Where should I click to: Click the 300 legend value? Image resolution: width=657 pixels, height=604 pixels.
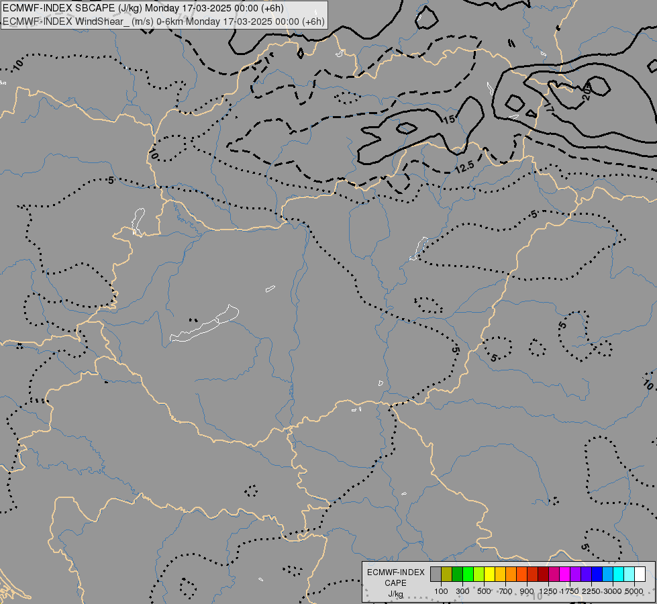[462, 591]
